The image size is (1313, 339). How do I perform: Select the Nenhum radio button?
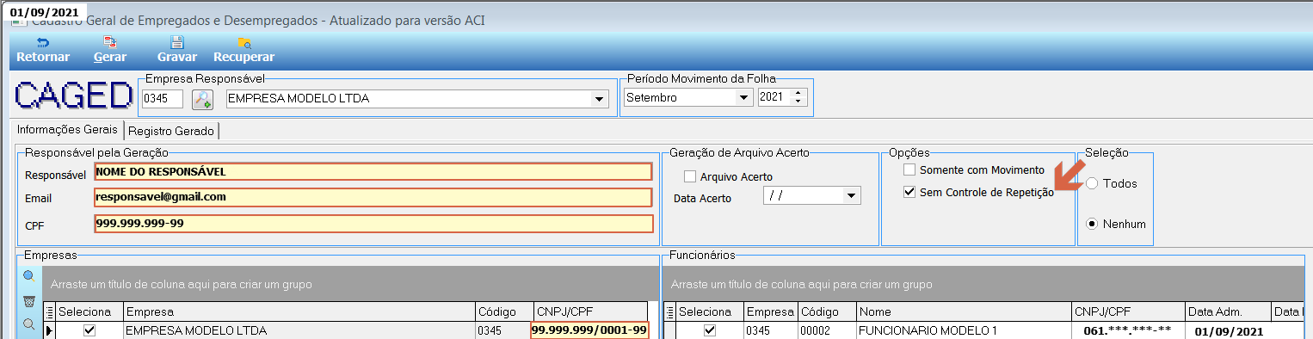tap(1092, 224)
